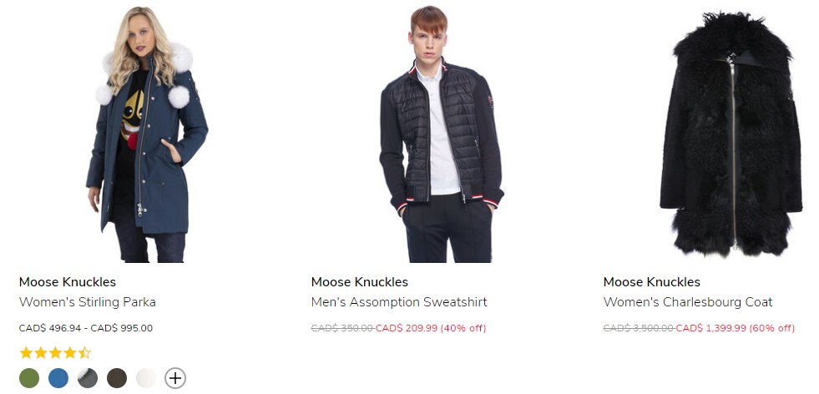Choose the white color swatch
Screen dimensions: 819x394
[146, 378]
